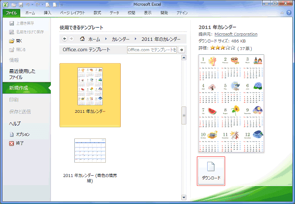
Task: Click the 閉じる icon in sidebar
Action: pyautogui.click(x=12, y=50)
